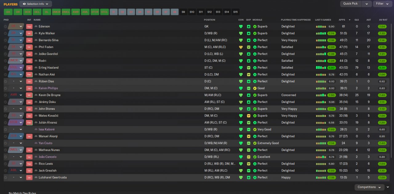Click Mateo Kovačić's match sharpness icon
The height and width of the screenshot is (194, 394).
coord(249,116)
